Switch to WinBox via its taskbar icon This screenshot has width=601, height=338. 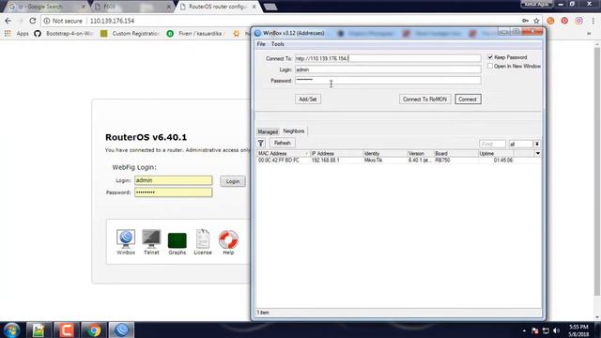coord(121,330)
